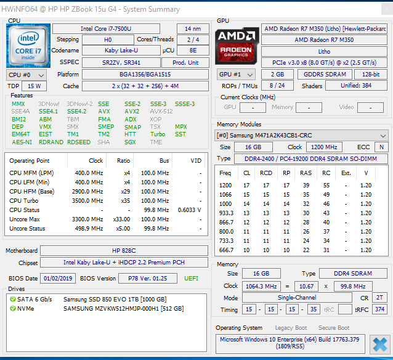
Task: Click green check icon beside NVMe
Action: pyautogui.click(x=12, y=308)
